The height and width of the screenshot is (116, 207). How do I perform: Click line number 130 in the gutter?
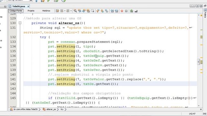[x=13, y=23]
